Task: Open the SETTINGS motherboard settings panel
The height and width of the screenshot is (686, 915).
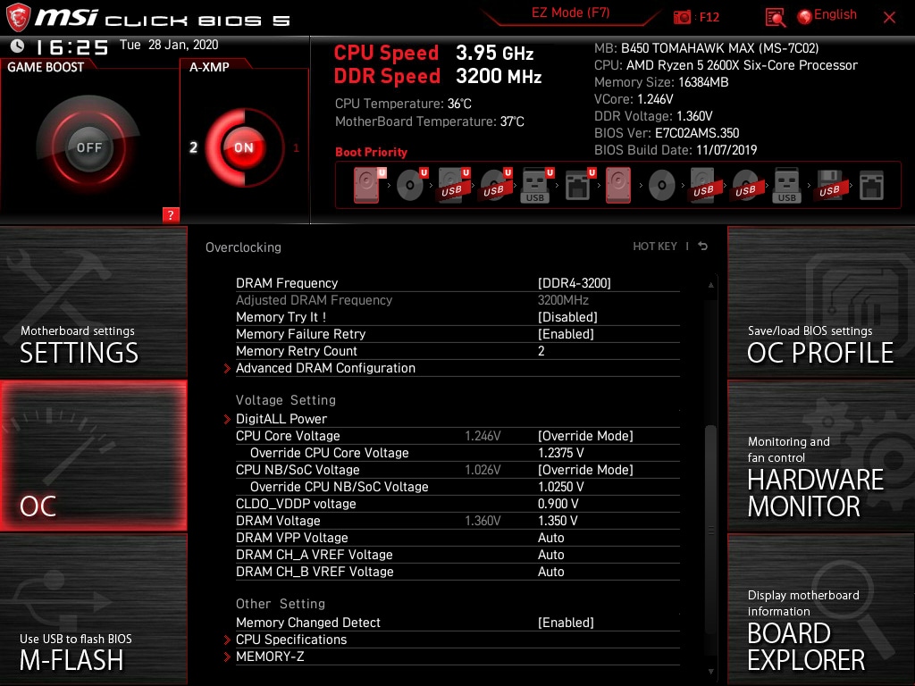Action: pos(93,302)
